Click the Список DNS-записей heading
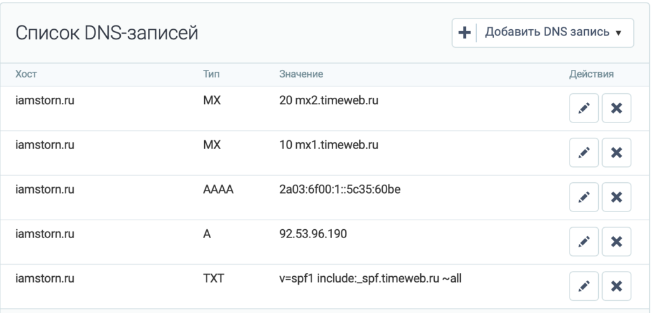This screenshot has width=651, height=313. pos(107,33)
